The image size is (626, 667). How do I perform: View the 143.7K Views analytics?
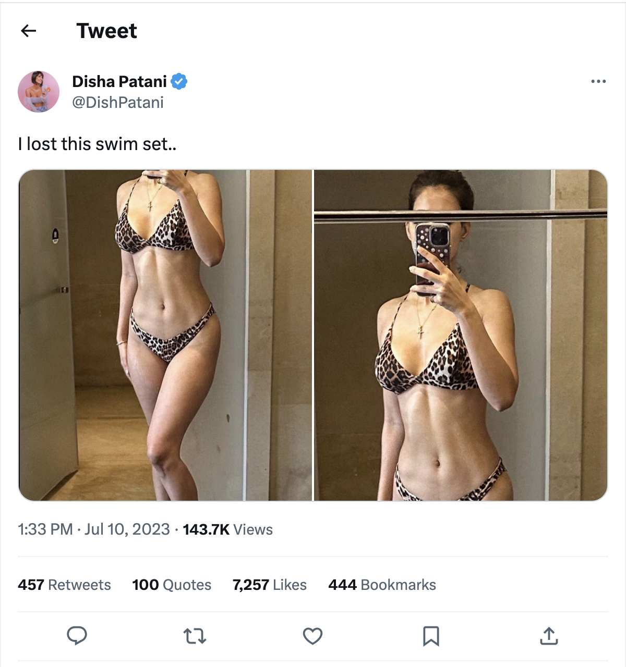228,529
